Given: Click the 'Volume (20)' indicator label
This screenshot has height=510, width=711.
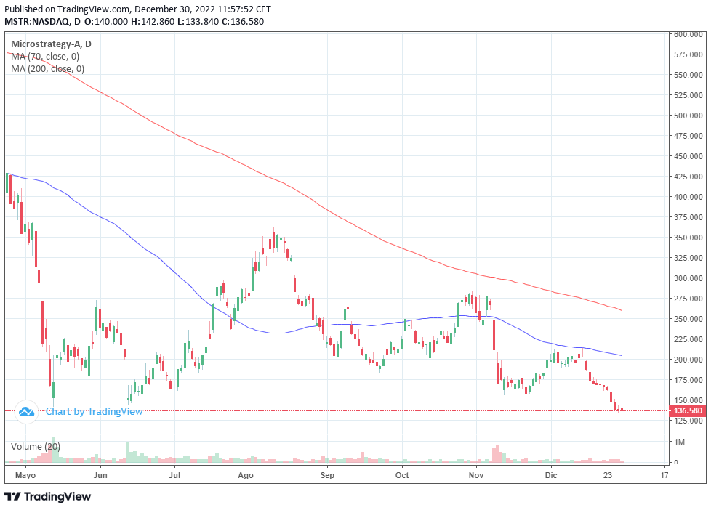Looking at the screenshot, I should (36, 447).
